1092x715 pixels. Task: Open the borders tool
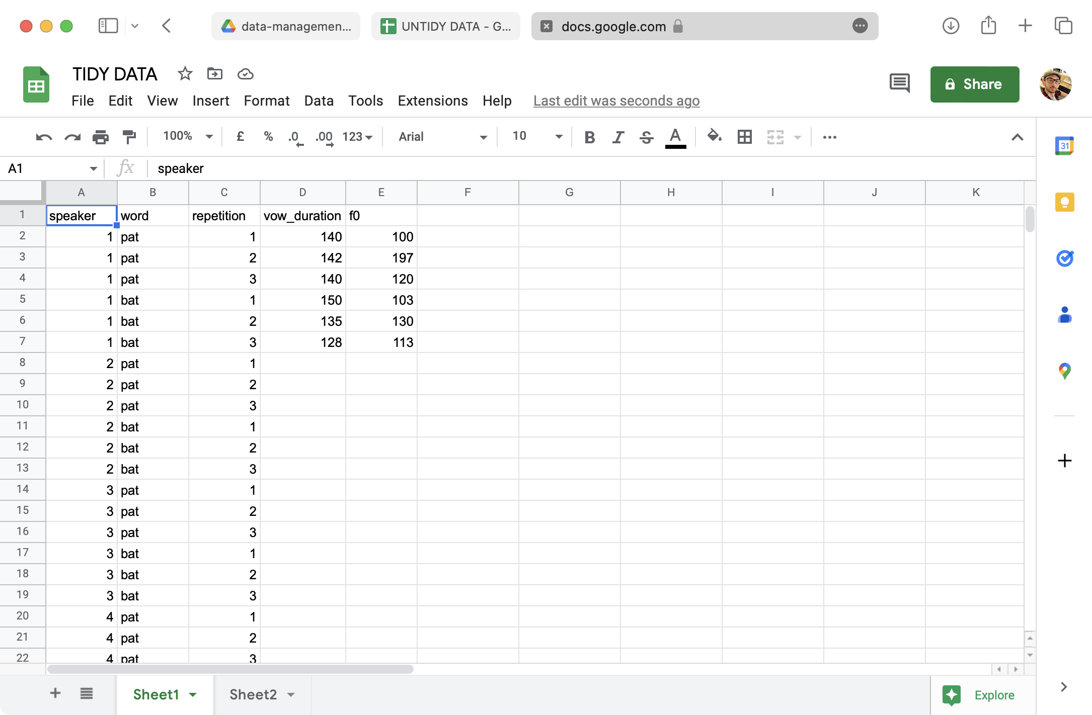point(744,137)
